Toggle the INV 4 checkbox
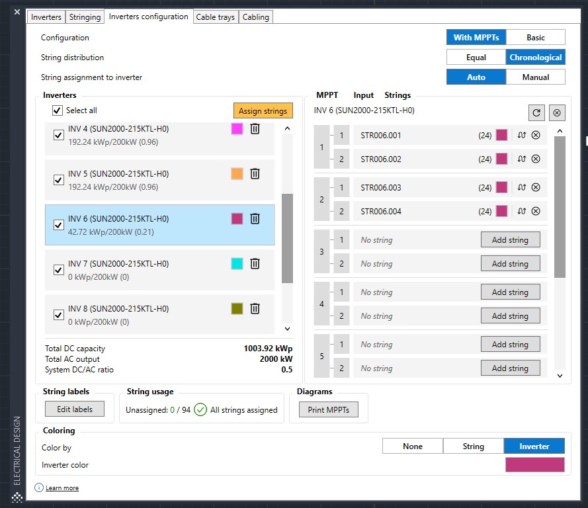This screenshot has width=588, height=508. [58, 135]
